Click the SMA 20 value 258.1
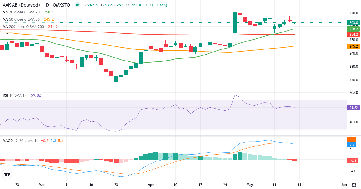Image resolution: width=361 pixels, height=189 pixels. [49, 12]
